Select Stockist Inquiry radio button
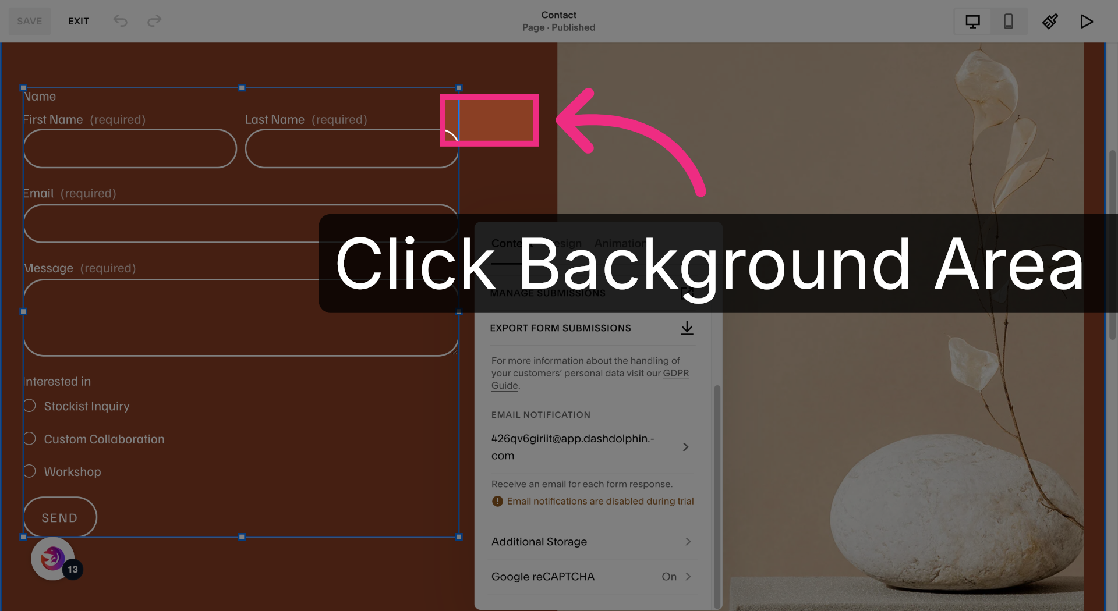1118x611 pixels. (x=30, y=406)
